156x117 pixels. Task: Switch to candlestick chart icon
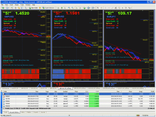coord(62,8)
